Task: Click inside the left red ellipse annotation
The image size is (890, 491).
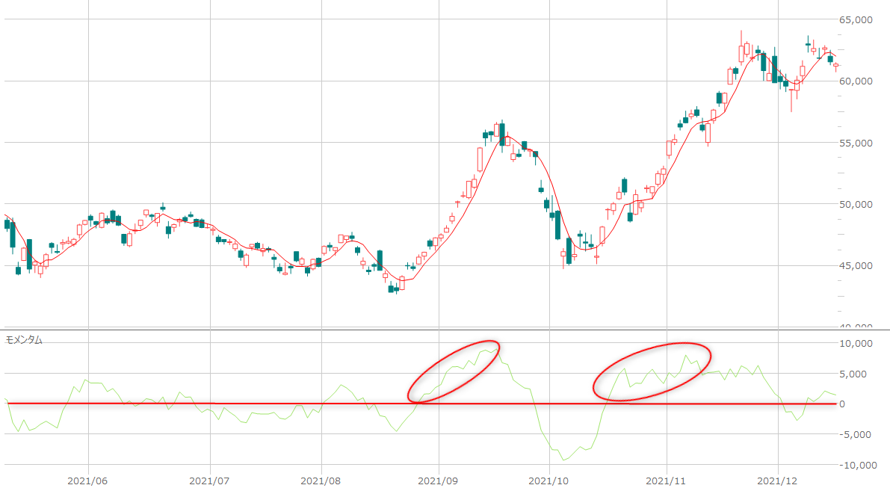Action: coord(454,371)
